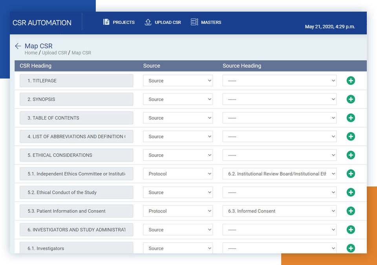Click green plus for 2. SYNOPSIS
This screenshot has width=377, height=265.
tap(351, 99)
